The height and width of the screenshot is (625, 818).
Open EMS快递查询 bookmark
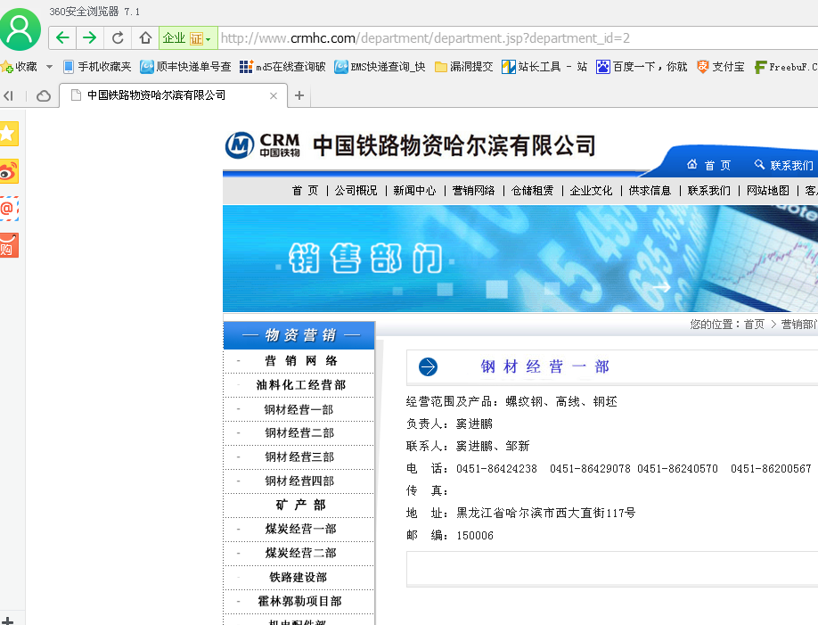(380, 67)
